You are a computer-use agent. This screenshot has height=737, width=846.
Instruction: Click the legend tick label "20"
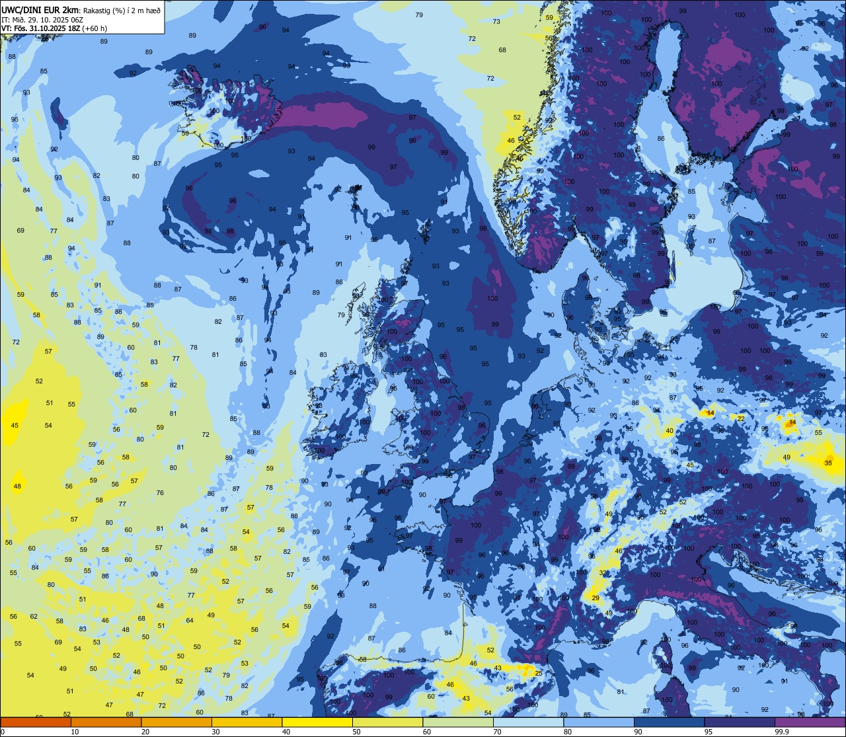coord(145,732)
